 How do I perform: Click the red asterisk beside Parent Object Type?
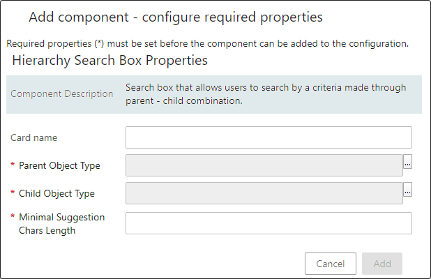[x=13, y=165]
